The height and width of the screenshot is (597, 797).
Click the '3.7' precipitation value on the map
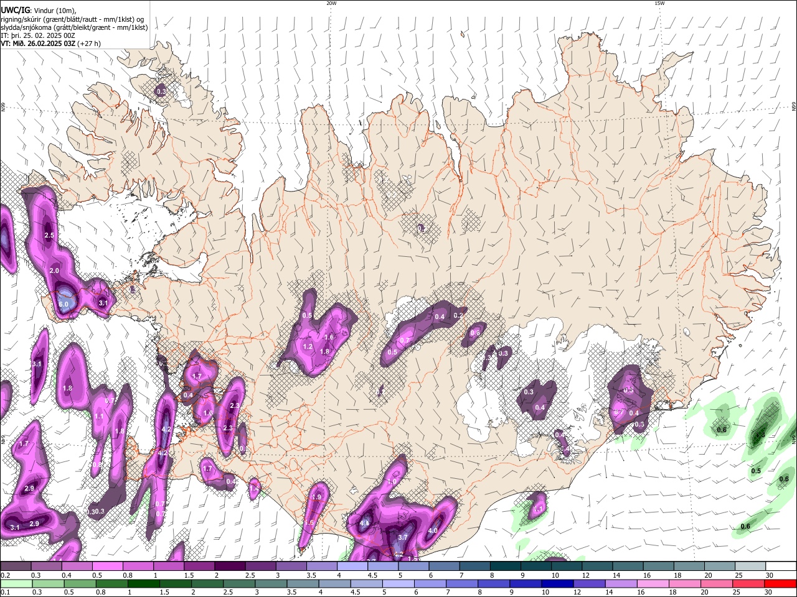click(x=403, y=537)
